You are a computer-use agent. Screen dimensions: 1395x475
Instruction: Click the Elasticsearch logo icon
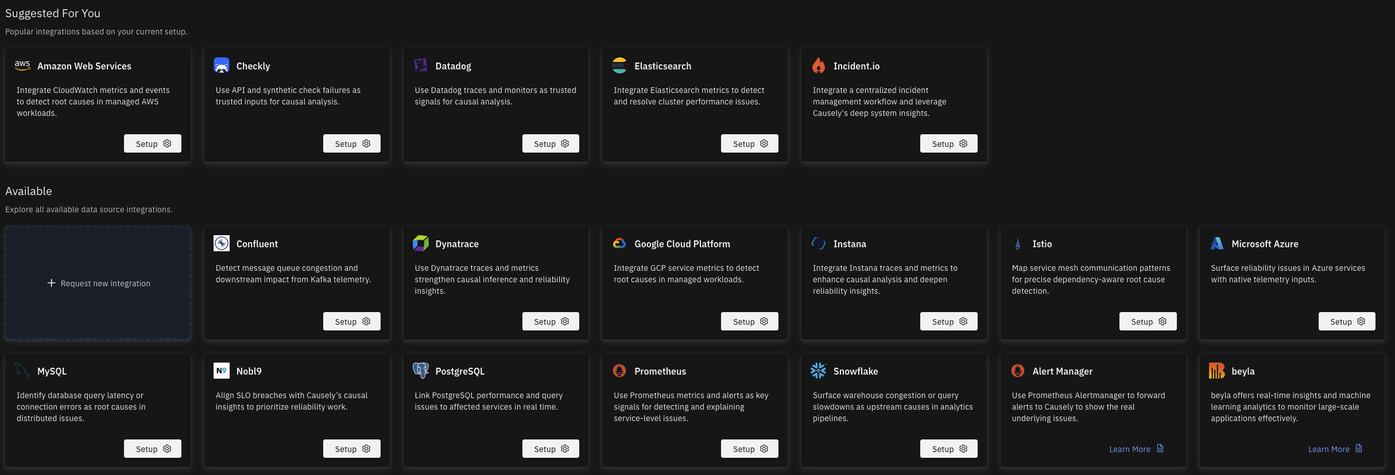(619, 65)
